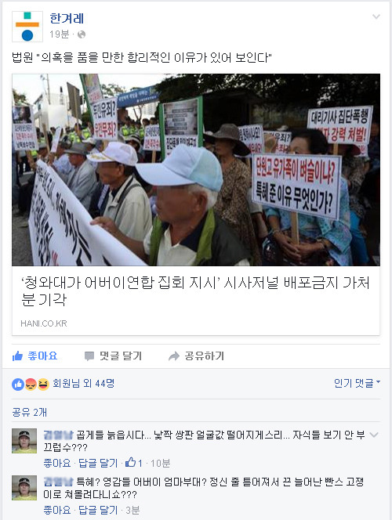This screenshot has height=520, width=392.
Task: Click the laughing face reaction icon
Action: (x=43, y=385)
